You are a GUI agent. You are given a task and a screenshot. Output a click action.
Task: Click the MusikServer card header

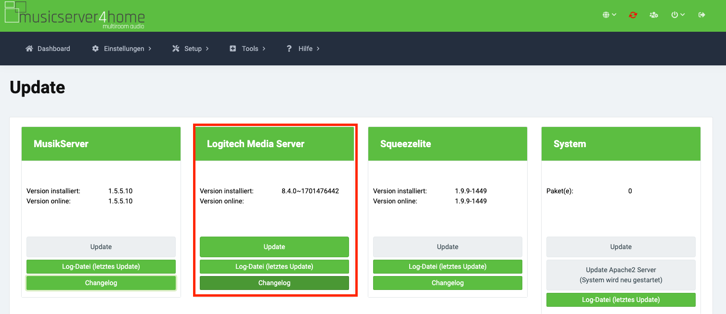point(101,144)
